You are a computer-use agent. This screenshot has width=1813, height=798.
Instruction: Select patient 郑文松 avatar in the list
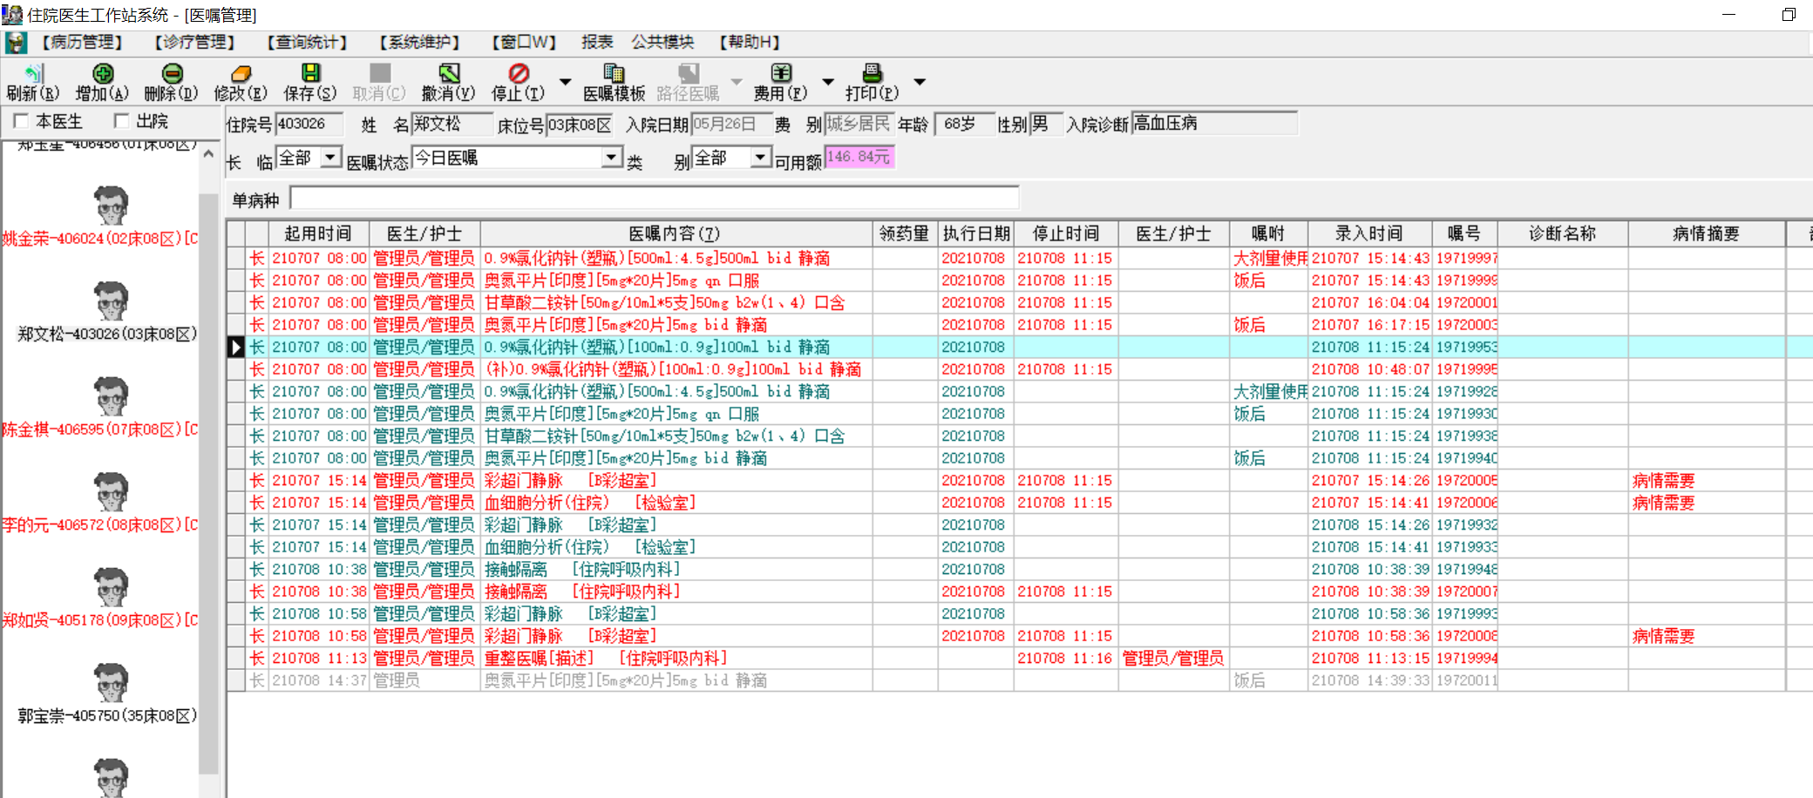[x=111, y=301]
